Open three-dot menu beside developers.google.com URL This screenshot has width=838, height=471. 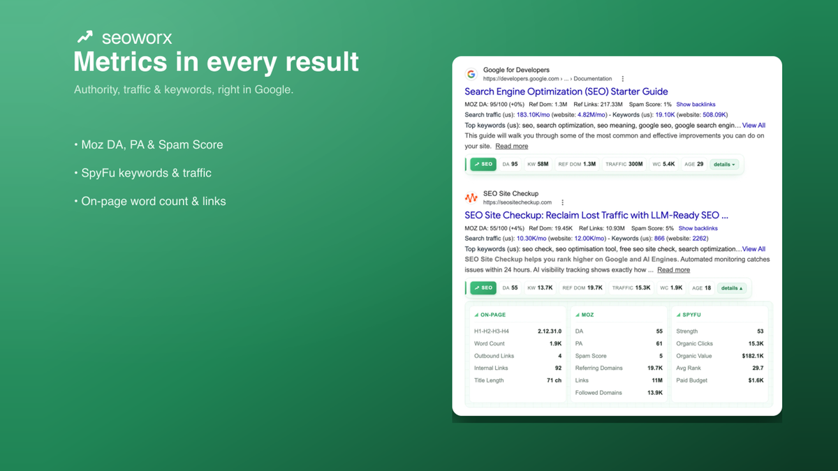623,79
